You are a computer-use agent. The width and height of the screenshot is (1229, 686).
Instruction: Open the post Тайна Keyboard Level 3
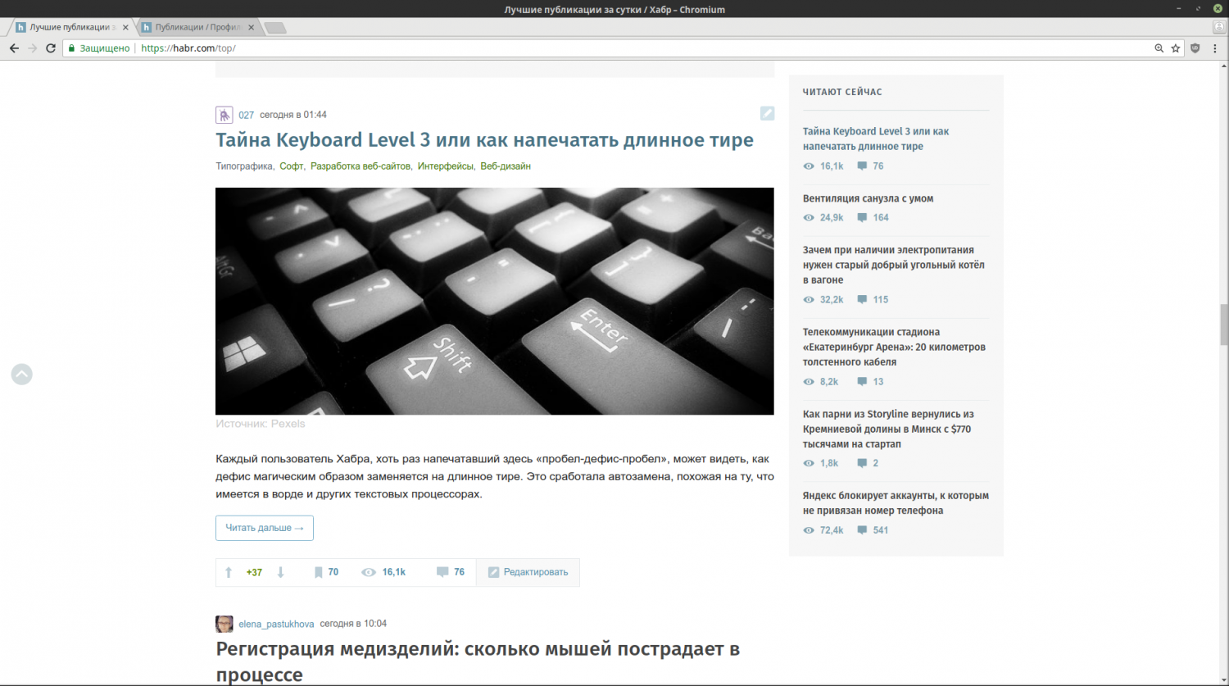pos(484,140)
